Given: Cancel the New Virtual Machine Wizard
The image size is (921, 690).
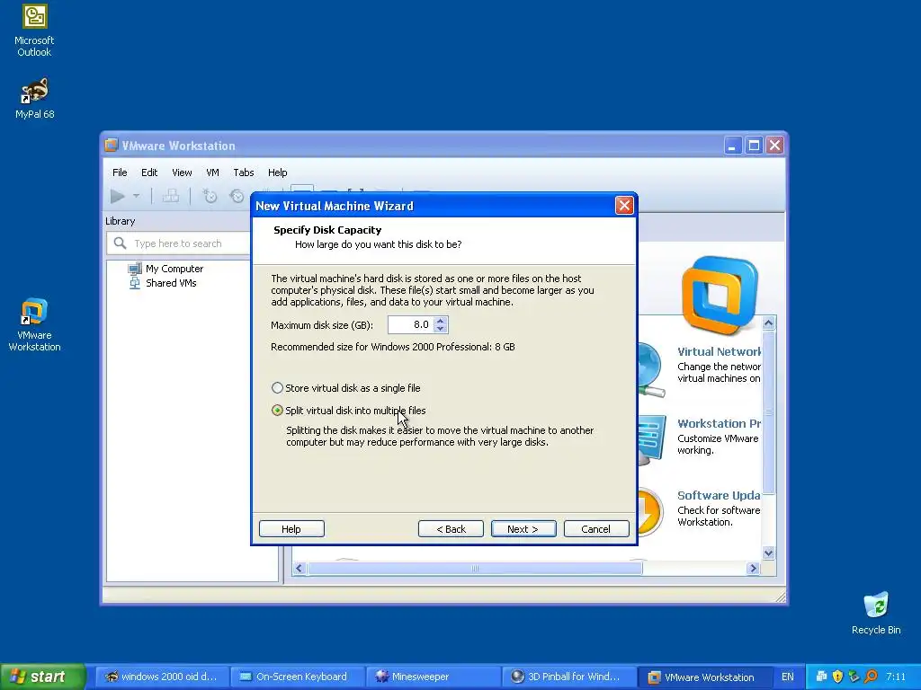Looking at the screenshot, I should [596, 528].
